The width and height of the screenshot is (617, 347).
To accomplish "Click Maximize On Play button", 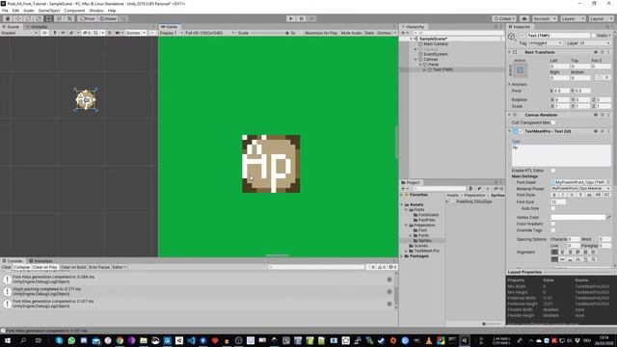I will tap(321, 33).
